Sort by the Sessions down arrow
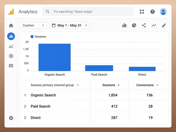The width and height of the screenshot is (176, 132). click(x=119, y=85)
